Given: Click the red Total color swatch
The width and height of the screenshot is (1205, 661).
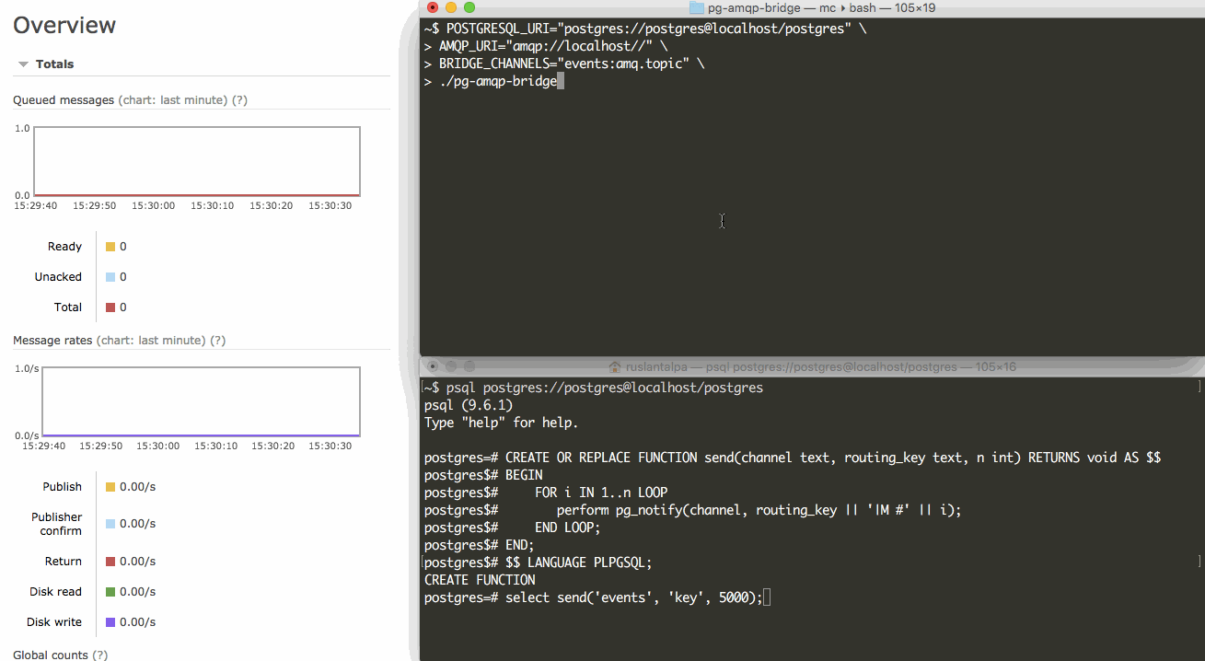Looking at the screenshot, I should point(110,307).
